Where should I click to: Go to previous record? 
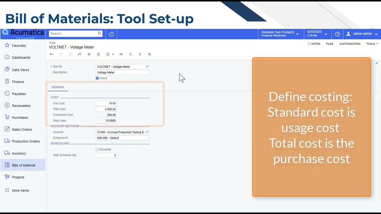(130, 54)
